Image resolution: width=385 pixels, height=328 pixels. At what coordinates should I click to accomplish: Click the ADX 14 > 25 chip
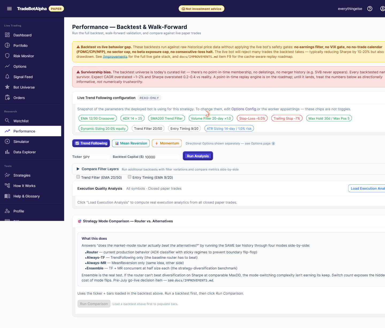(x=132, y=118)
